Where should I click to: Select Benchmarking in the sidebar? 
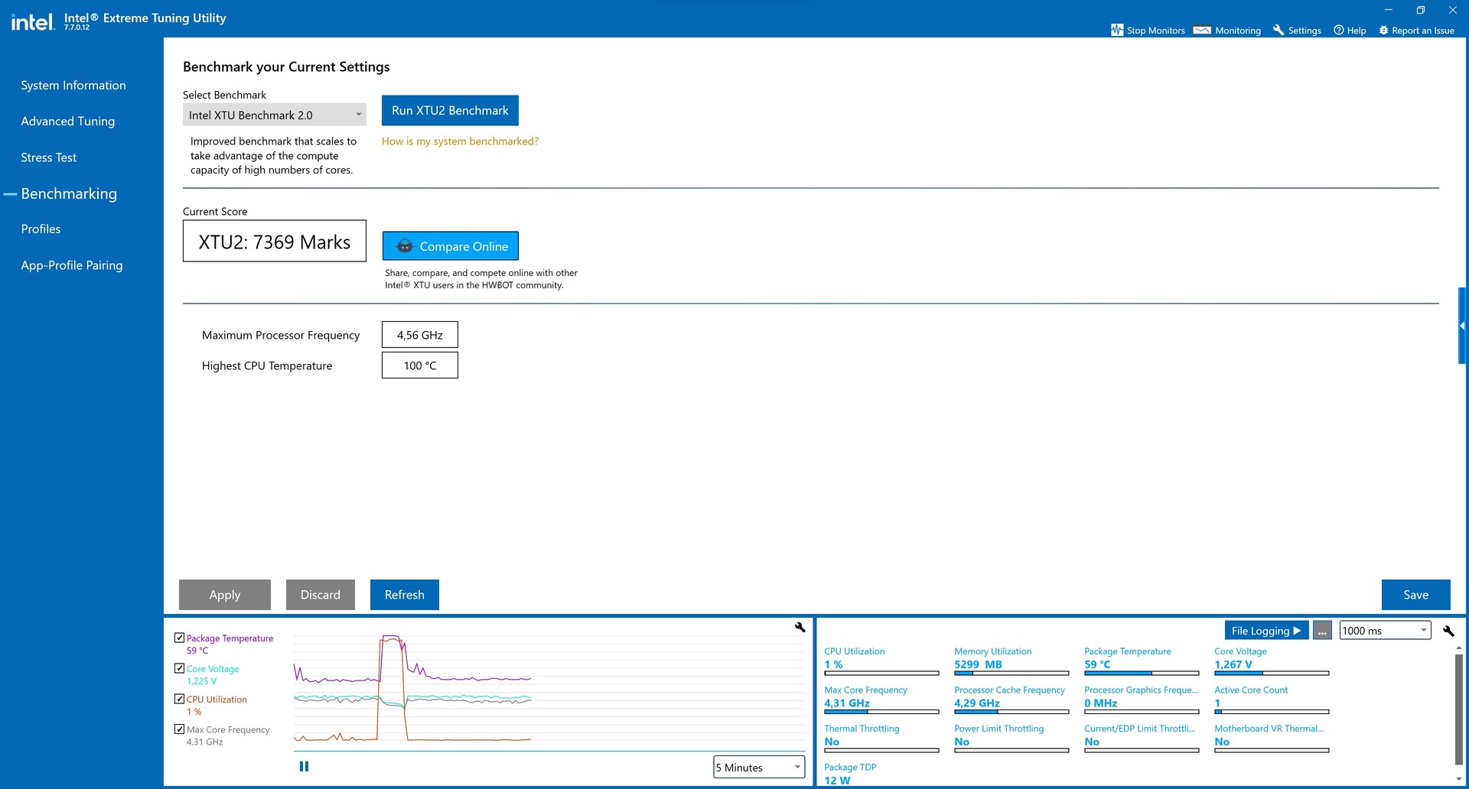(x=69, y=193)
